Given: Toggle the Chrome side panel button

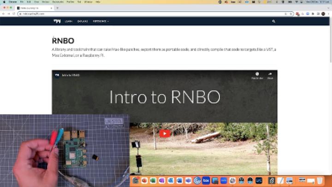Looking at the screenshot, I should point(318,14).
